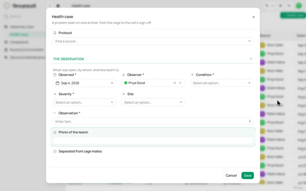This screenshot has height=191, width=306.
Task: Click the checkbox icon beside Separated from cage mates
Action: (x=55, y=151)
